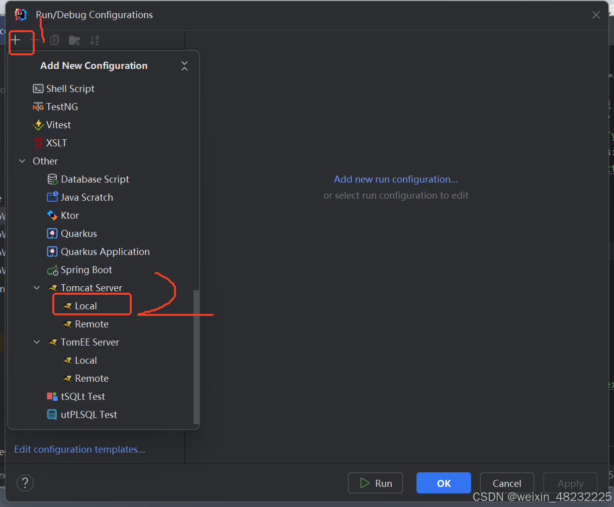Click the Copy Configuration toolbar icon
The image size is (614, 507).
[54, 40]
